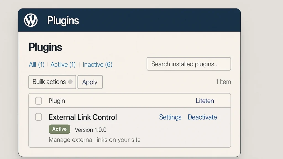This screenshot has height=159, width=283.
Task: Click the Liteten column header link
Action: [x=205, y=101]
